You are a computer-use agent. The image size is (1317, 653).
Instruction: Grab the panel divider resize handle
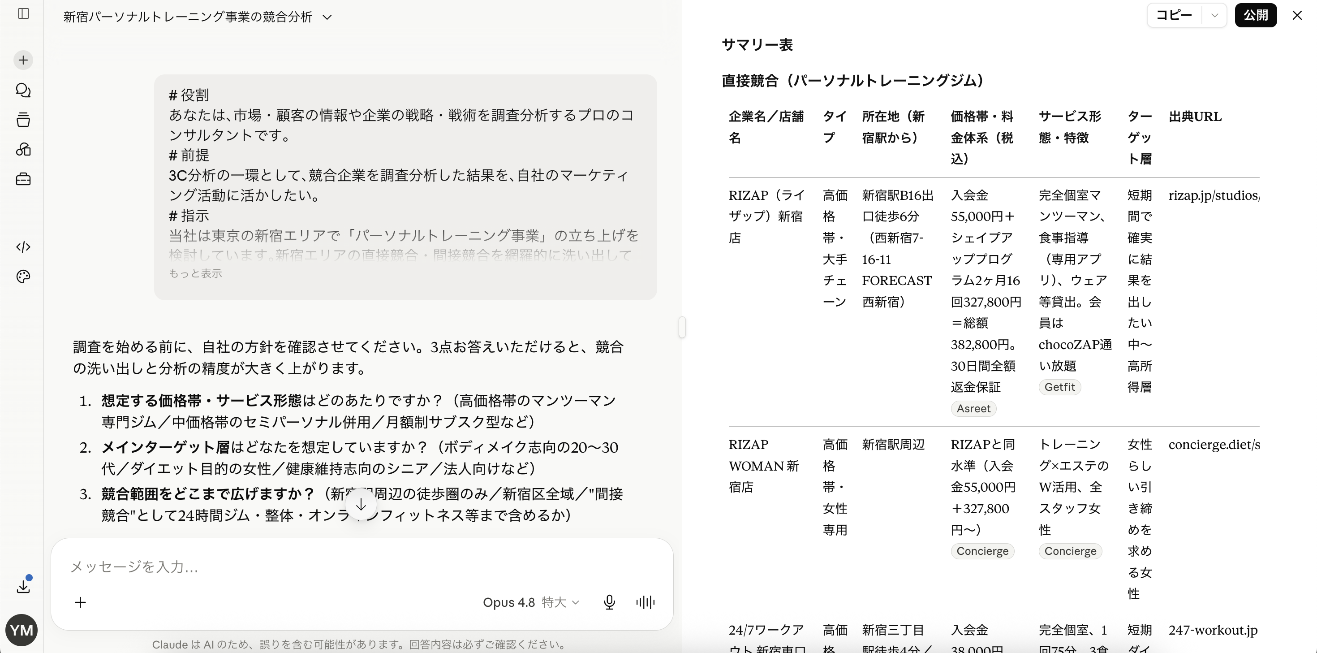coord(682,327)
